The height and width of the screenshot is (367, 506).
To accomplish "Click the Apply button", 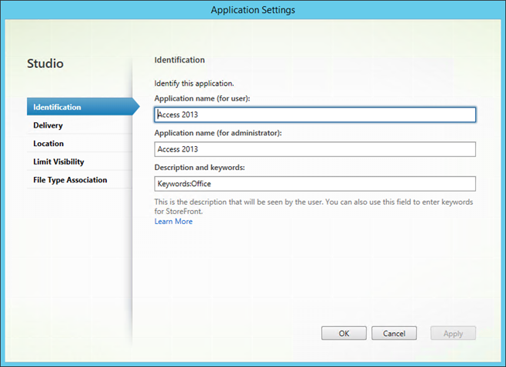I will click(453, 333).
